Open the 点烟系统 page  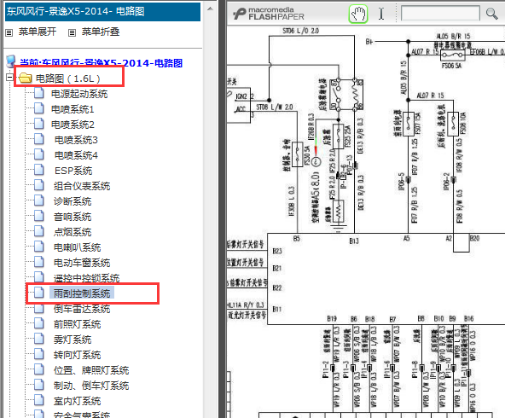click(73, 232)
